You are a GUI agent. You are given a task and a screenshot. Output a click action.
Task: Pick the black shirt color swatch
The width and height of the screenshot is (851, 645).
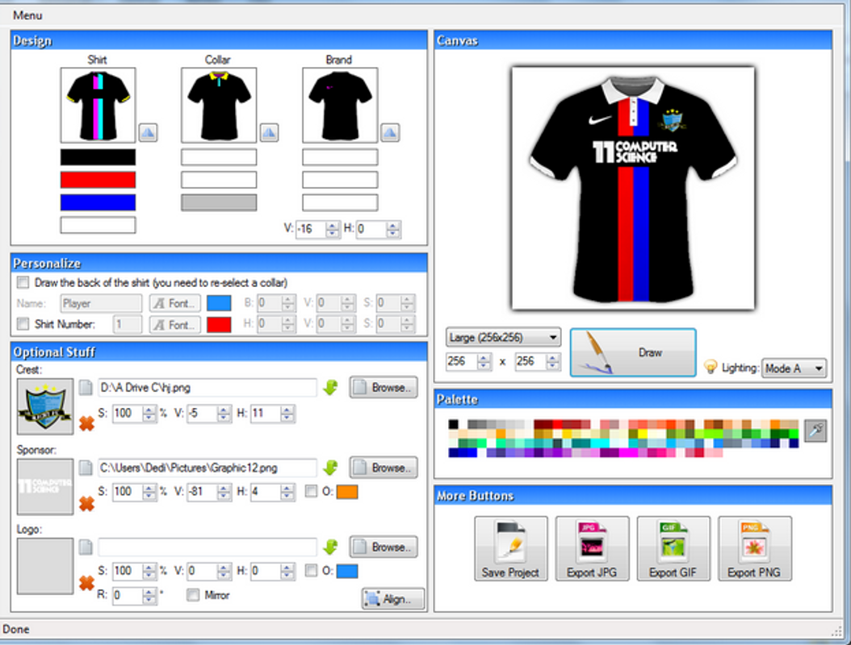[98, 157]
